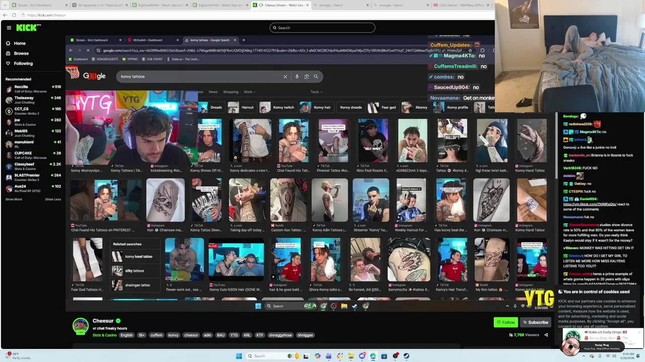Click the Google search magnifier button

(316, 76)
